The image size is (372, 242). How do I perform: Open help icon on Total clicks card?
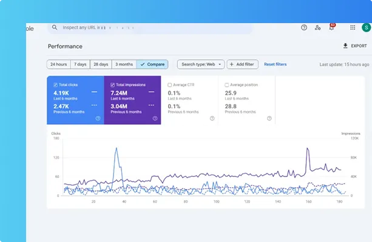[98, 118]
